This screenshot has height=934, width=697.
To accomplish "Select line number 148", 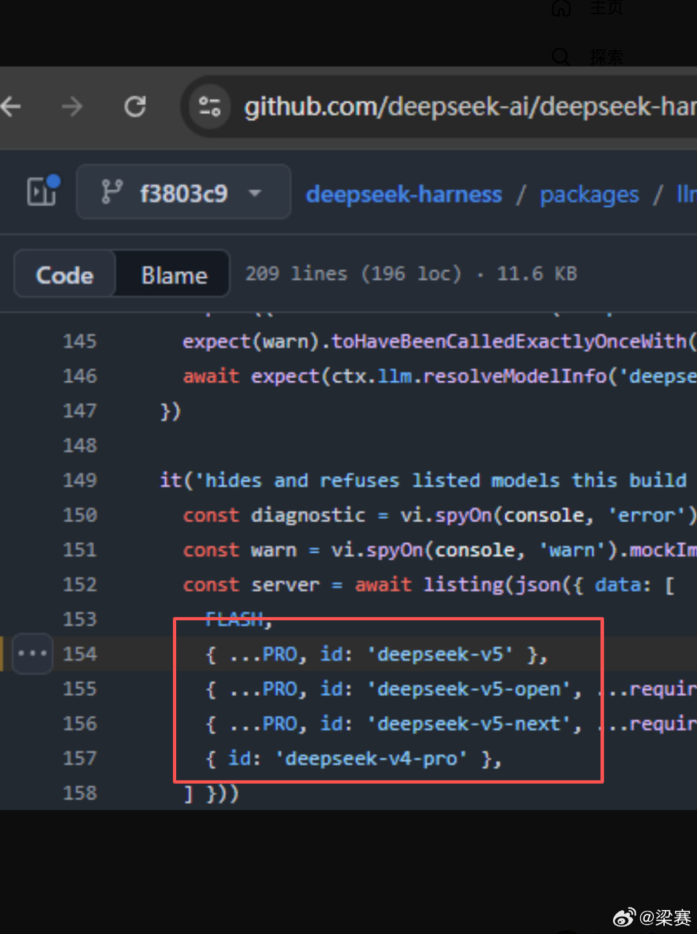I will tap(80, 445).
